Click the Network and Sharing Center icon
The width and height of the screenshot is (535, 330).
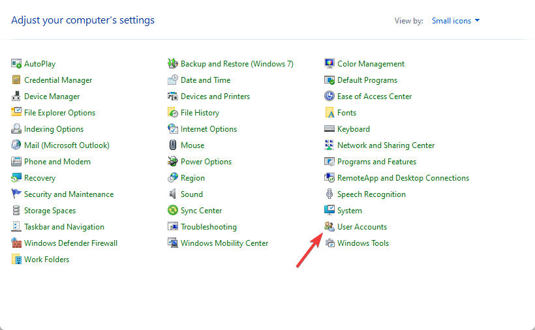point(329,145)
